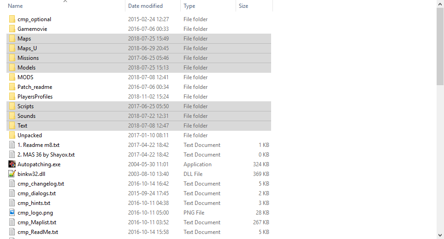Select the cmp_optional folder icon
The height and width of the screenshot is (239, 444).
tap(12, 19)
